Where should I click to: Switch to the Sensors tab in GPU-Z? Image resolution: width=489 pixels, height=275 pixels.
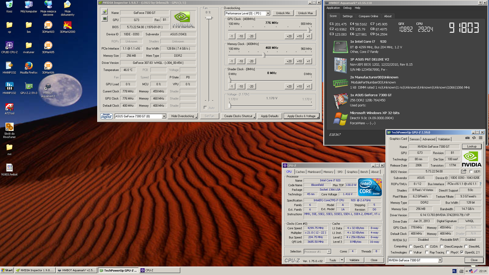click(415, 139)
